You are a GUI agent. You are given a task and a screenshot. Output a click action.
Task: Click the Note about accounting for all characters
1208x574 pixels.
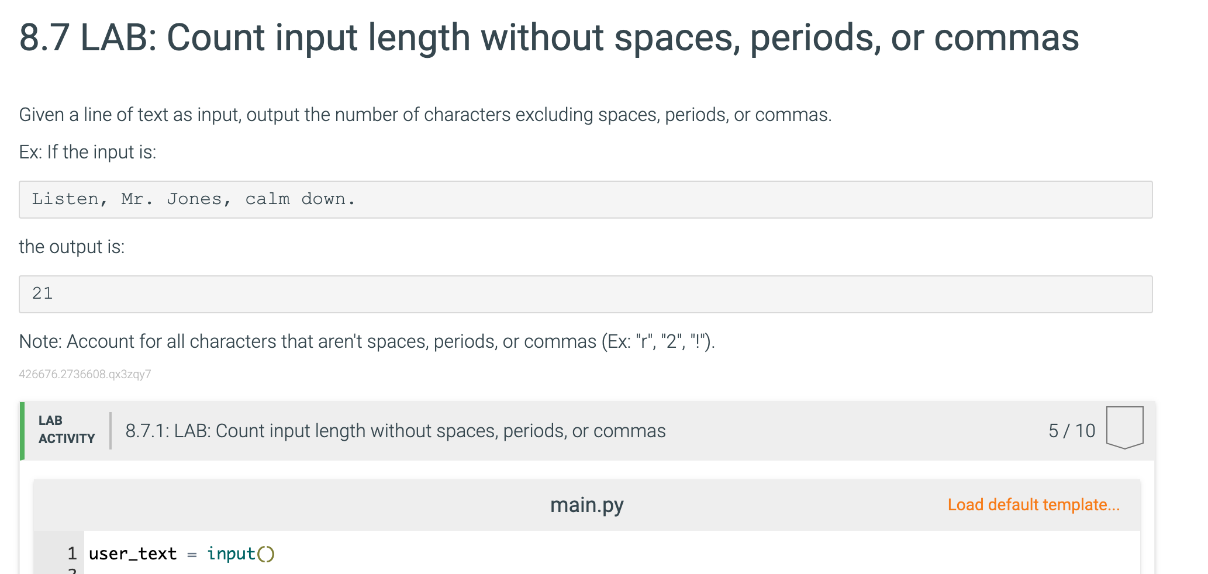point(367,341)
